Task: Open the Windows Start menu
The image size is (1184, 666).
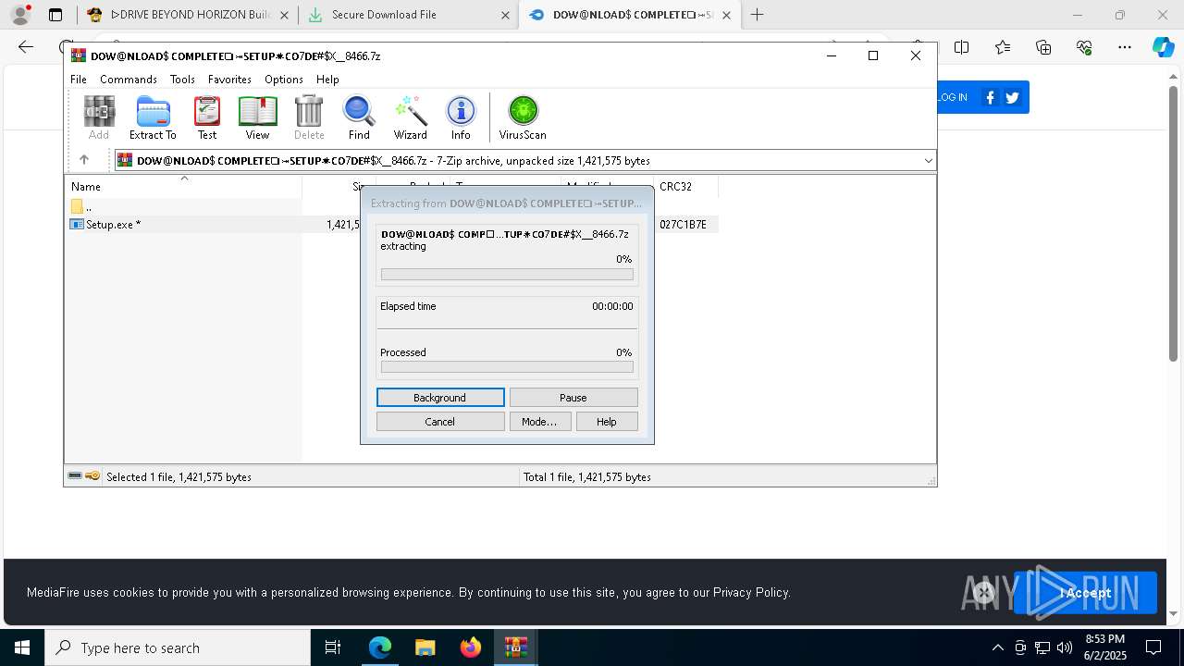Action: (22, 647)
